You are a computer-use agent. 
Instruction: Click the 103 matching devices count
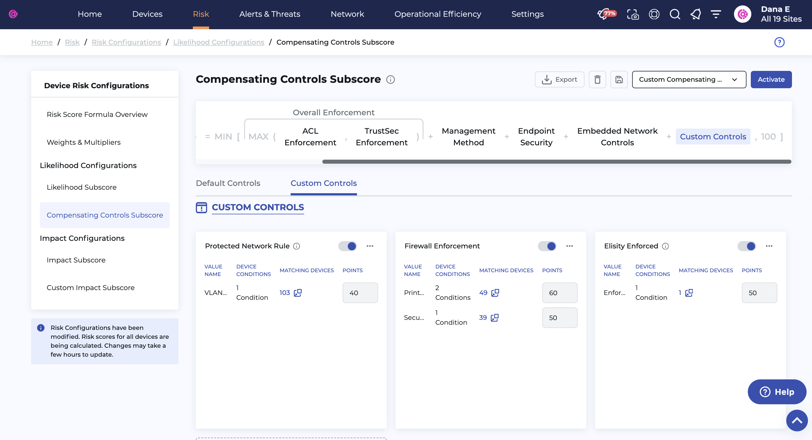coord(284,293)
